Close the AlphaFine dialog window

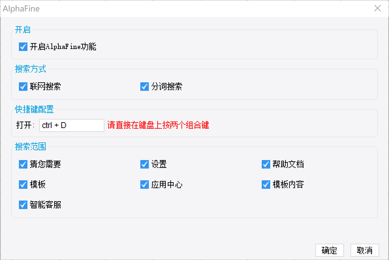(x=378, y=8)
